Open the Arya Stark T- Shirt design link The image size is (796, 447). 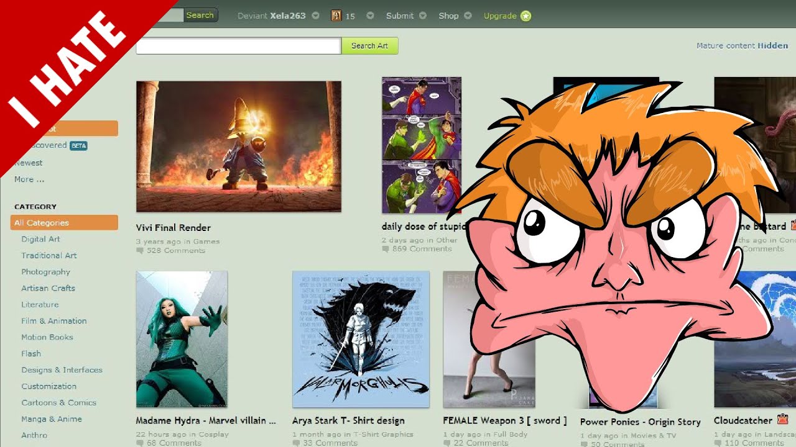[348, 420]
